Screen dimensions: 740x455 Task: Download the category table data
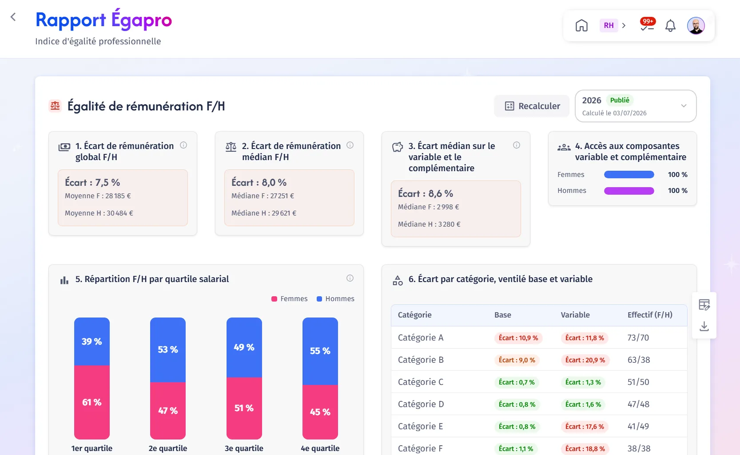pyautogui.click(x=704, y=326)
